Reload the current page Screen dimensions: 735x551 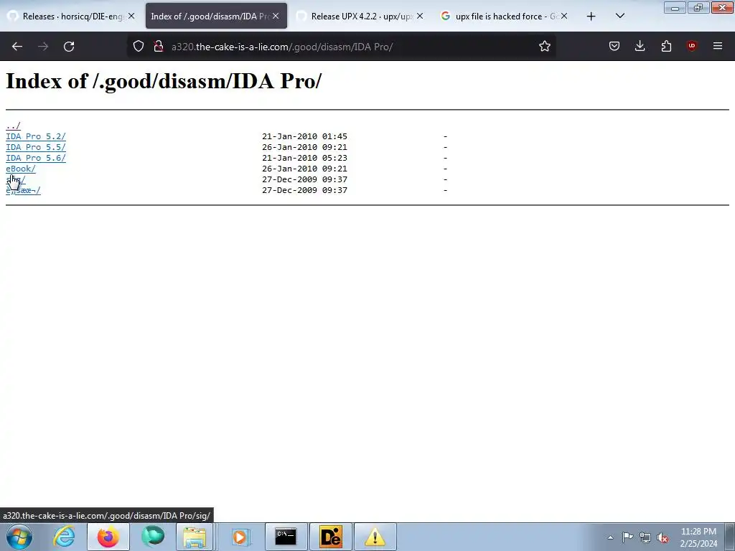point(69,47)
